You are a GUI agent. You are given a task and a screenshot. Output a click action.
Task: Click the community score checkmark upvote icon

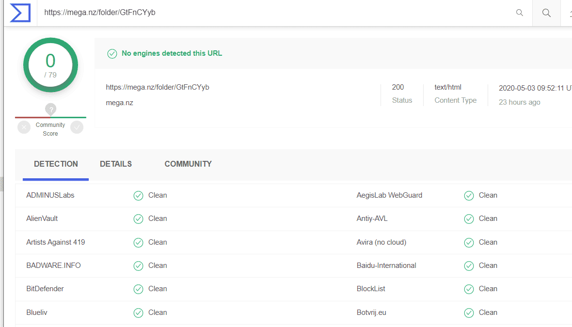click(77, 127)
